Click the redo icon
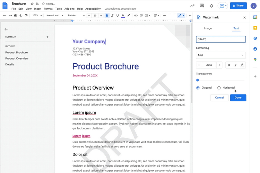This screenshot has width=260, height=173. [x=10, y=15]
